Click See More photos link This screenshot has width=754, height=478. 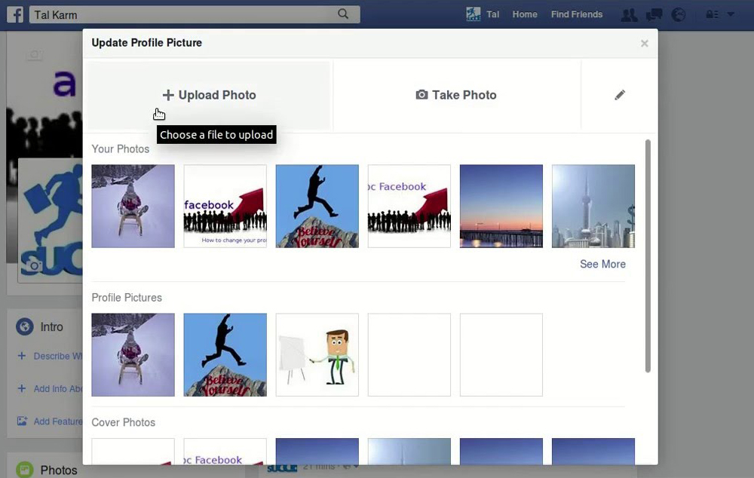point(602,264)
